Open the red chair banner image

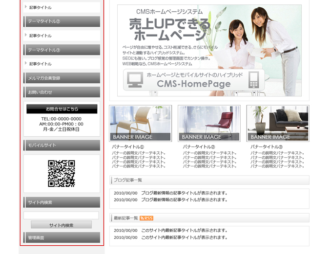[209, 123]
